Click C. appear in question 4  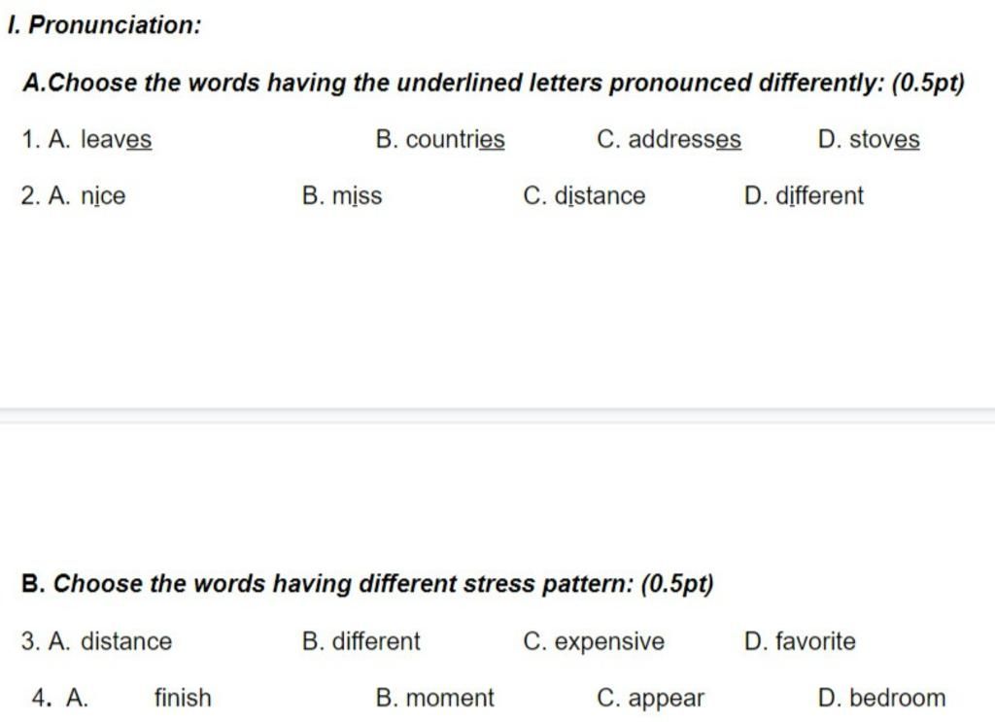pos(650,699)
